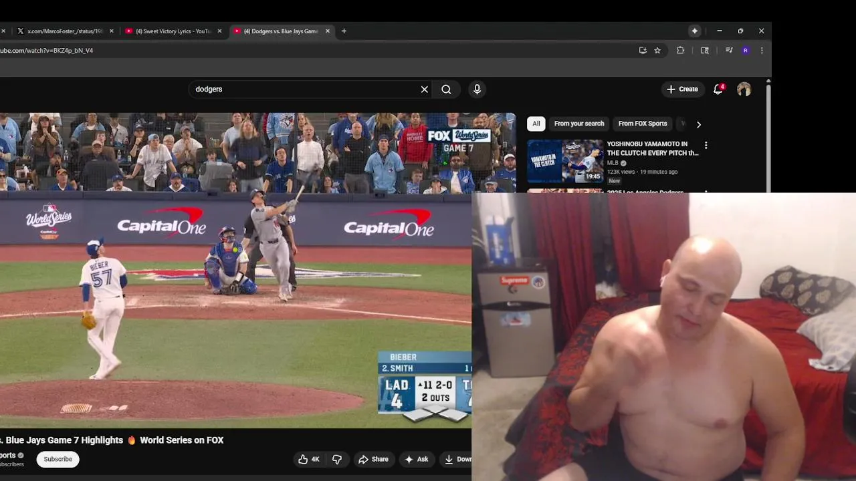Click the Gemini sparkle icon in title bar
The image size is (856, 481).
(695, 31)
